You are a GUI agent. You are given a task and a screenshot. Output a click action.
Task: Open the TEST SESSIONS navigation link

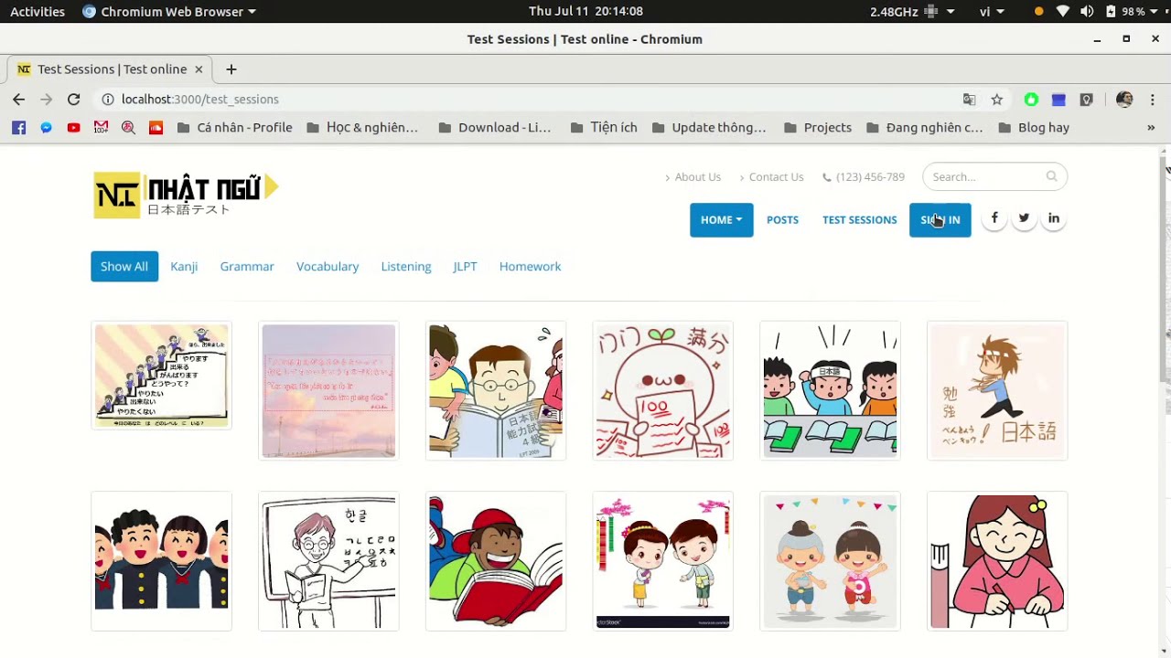(x=860, y=220)
